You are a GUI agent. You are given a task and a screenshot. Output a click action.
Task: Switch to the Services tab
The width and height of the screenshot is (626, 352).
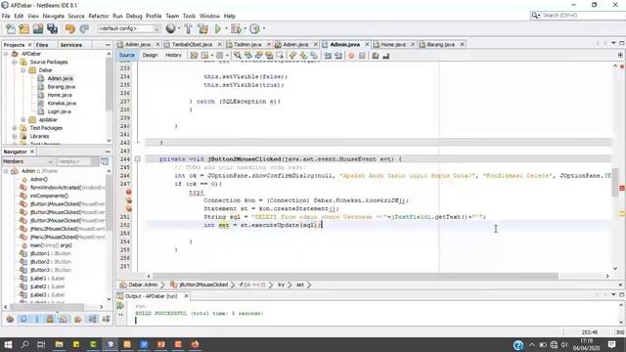tap(71, 45)
